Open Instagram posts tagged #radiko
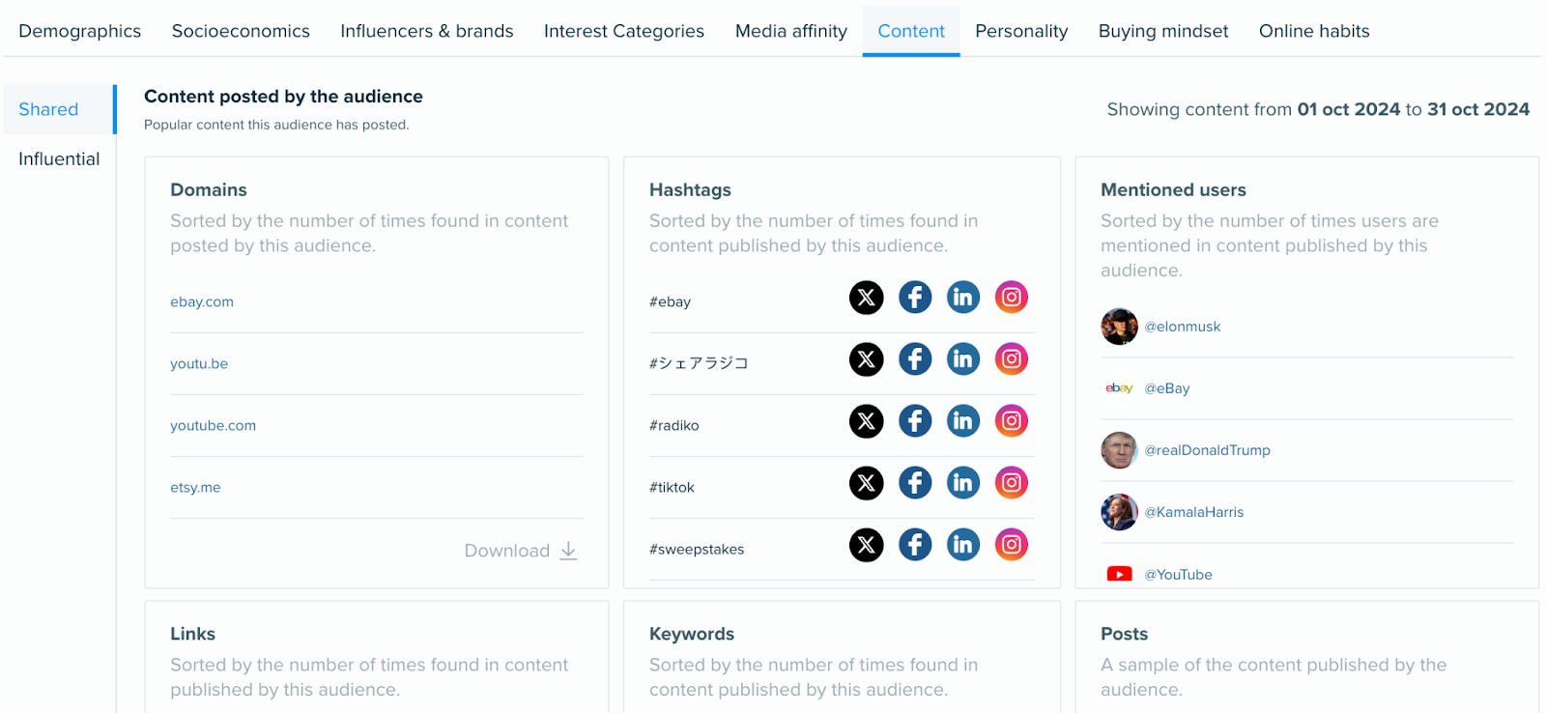This screenshot has width=1546, height=713. (x=1011, y=420)
